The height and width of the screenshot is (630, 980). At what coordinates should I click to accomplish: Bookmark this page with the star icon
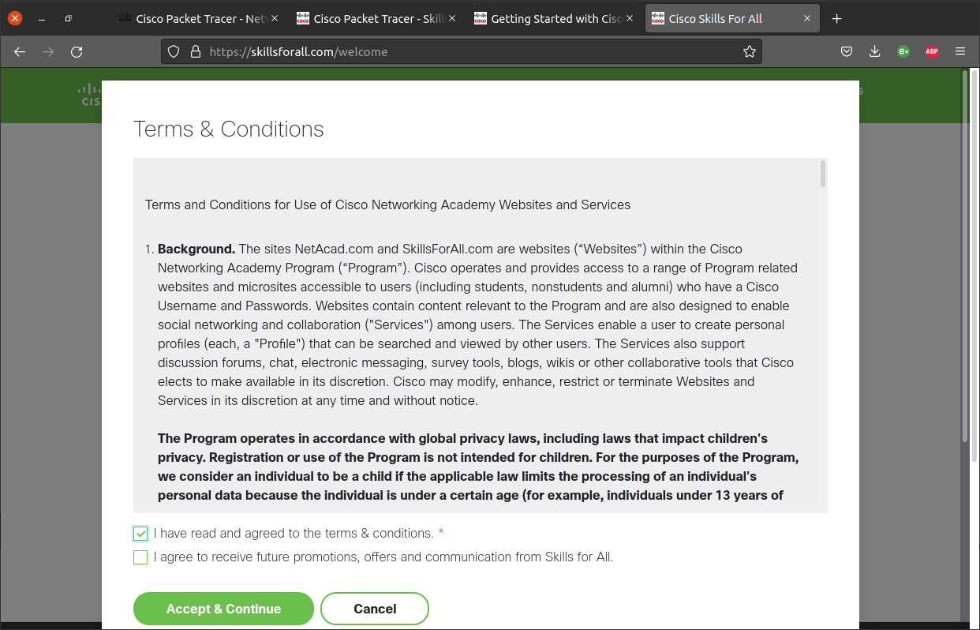(749, 51)
